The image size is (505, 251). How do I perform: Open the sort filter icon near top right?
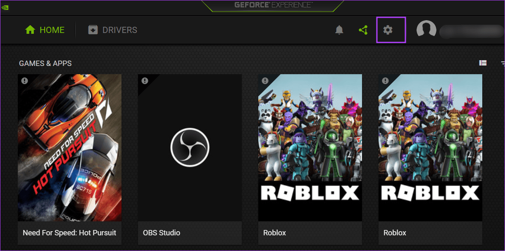[502, 63]
